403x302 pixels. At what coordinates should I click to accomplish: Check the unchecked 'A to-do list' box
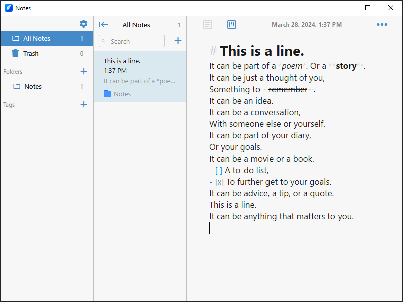point(218,171)
